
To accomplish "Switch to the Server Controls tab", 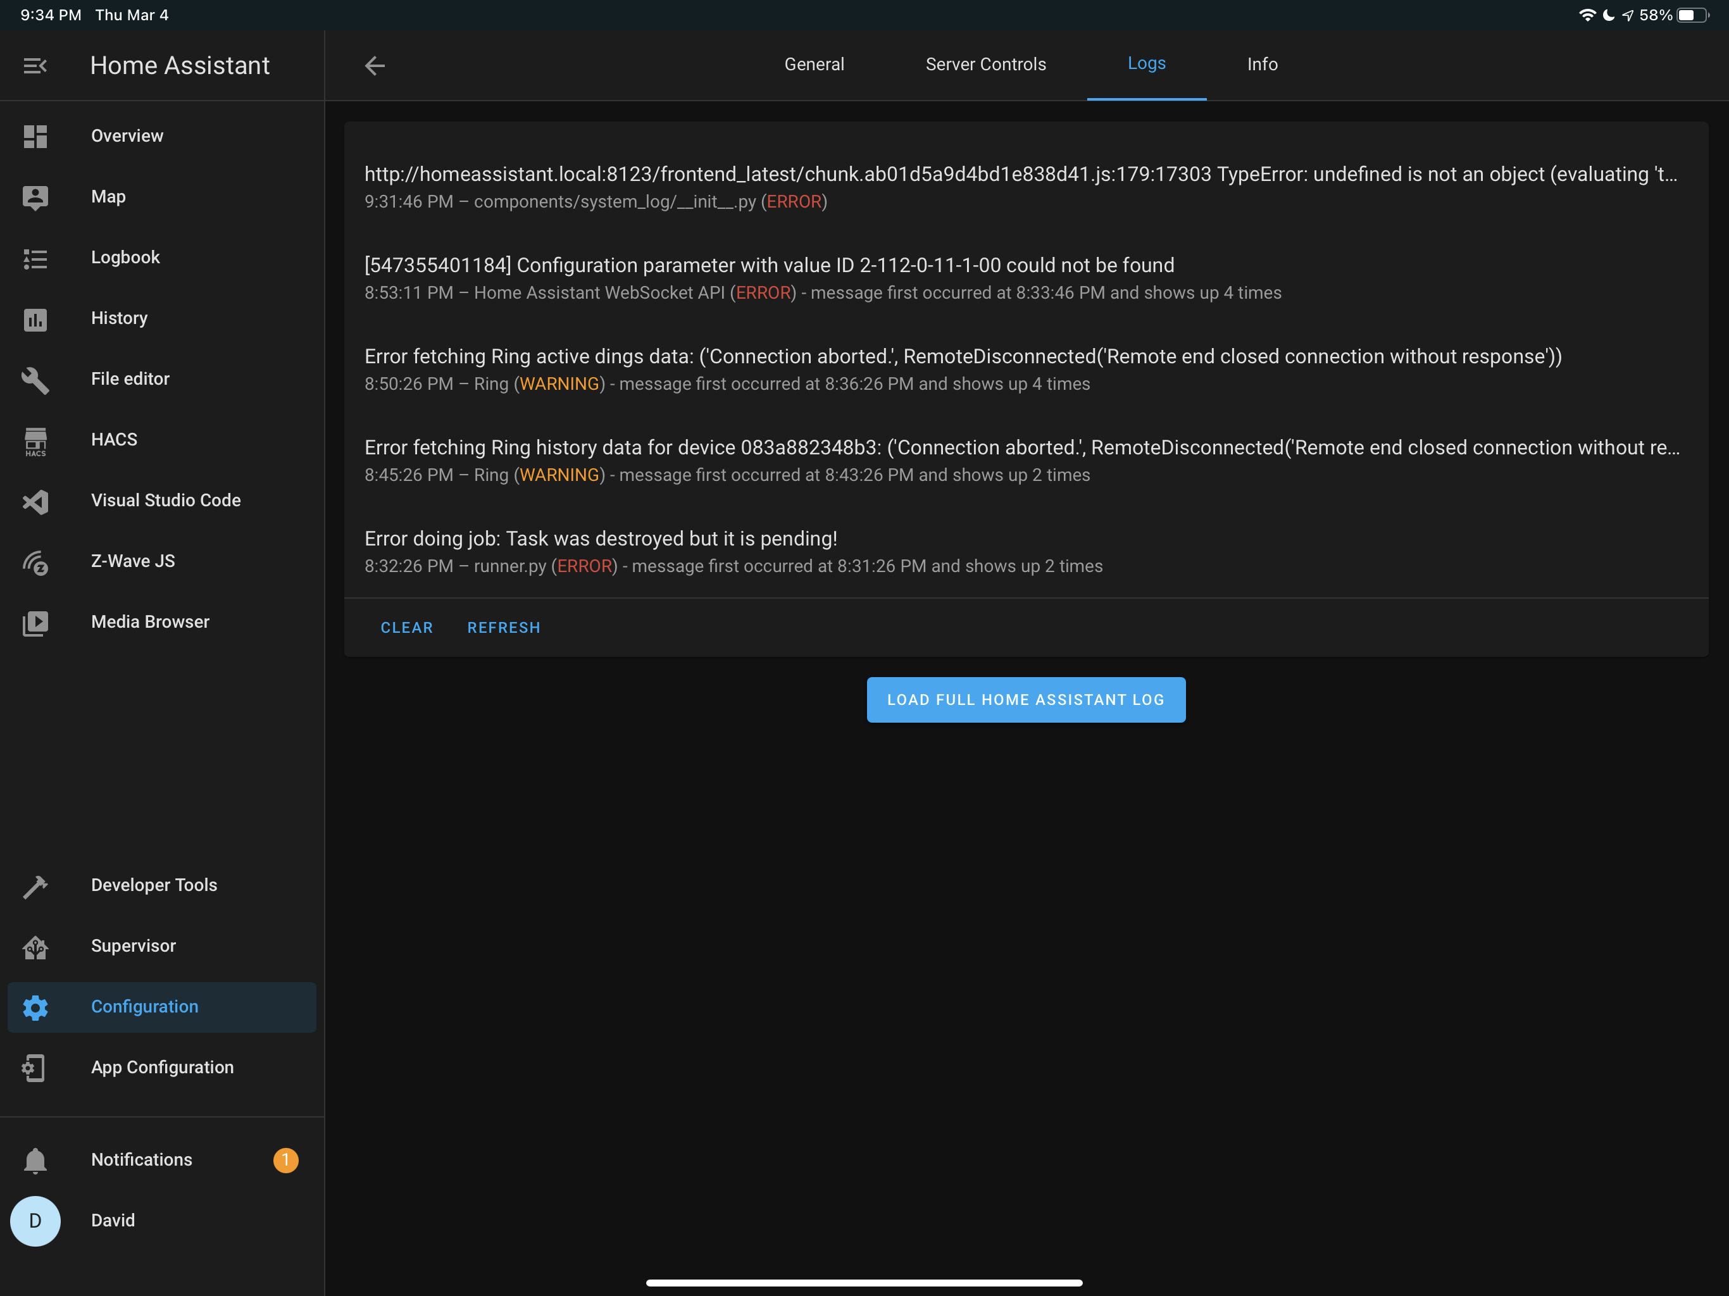I will click(985, 64).
